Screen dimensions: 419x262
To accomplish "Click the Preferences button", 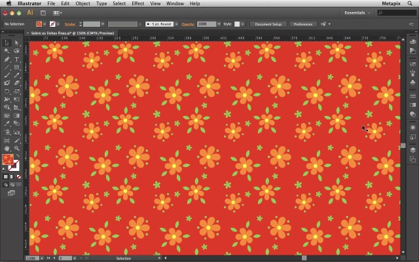I will pos(303,24).
